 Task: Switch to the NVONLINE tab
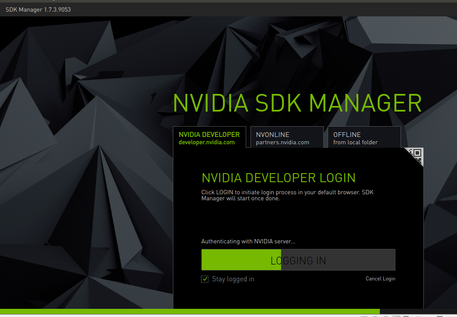tap(287, 137)
